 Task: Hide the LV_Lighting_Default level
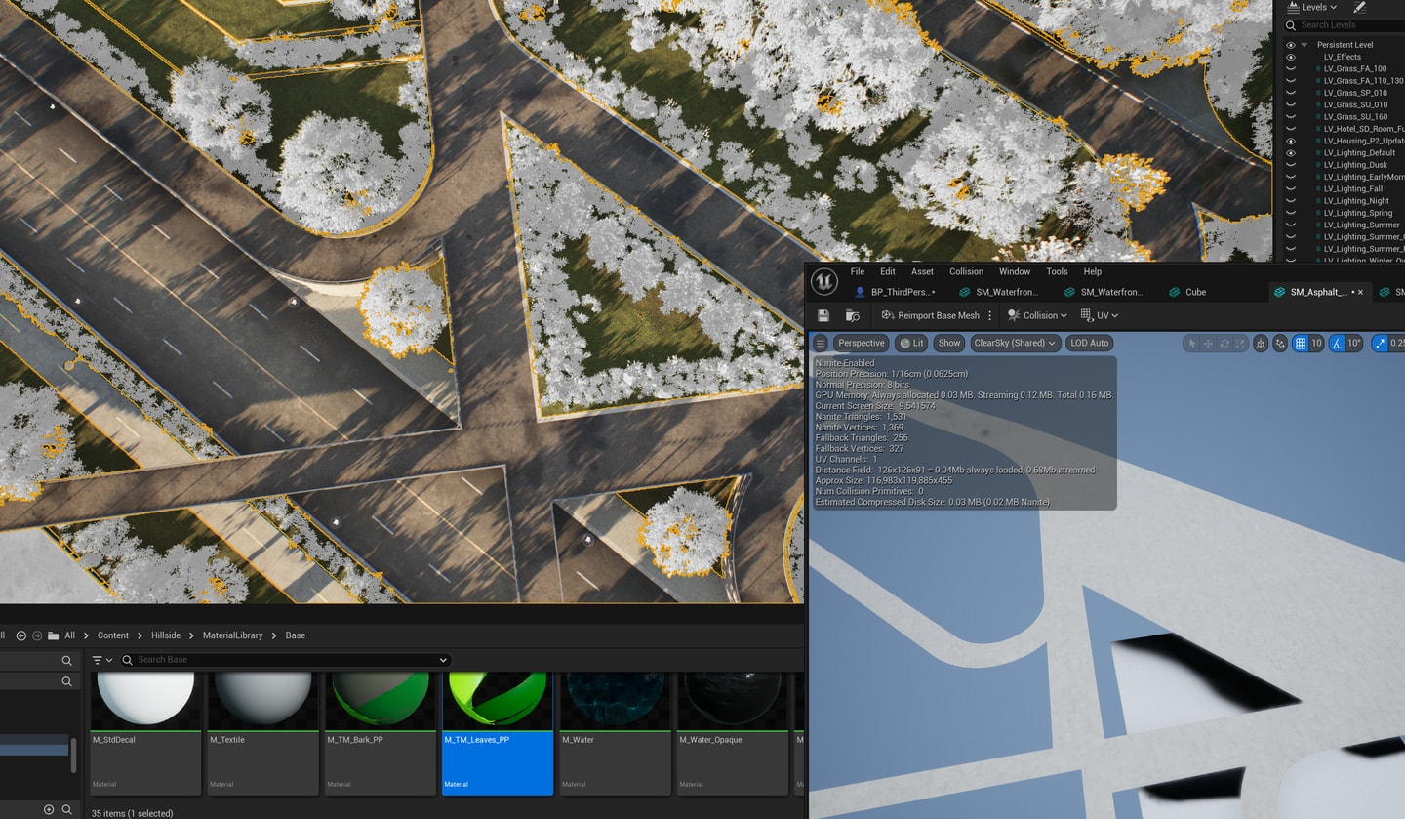click(x=1291, y=153)
